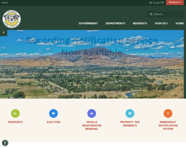Open Property Tax Payments link
Image resolution: width=186 pixels, height=148 pixels.
pos(130,124)
